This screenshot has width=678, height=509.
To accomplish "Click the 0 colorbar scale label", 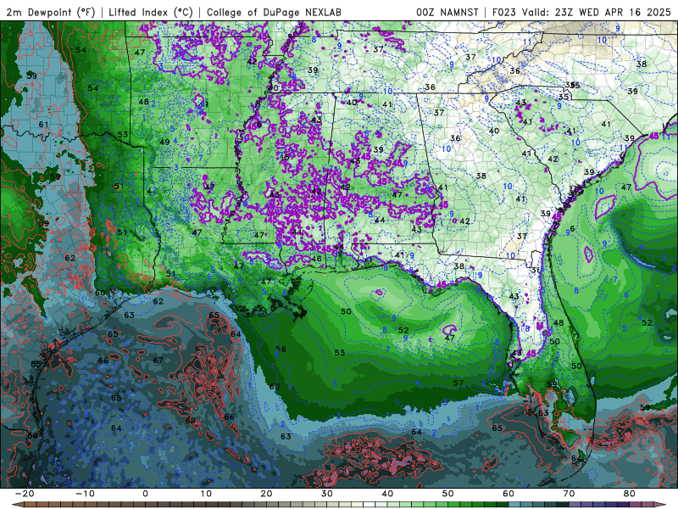I will coord(145,494).
